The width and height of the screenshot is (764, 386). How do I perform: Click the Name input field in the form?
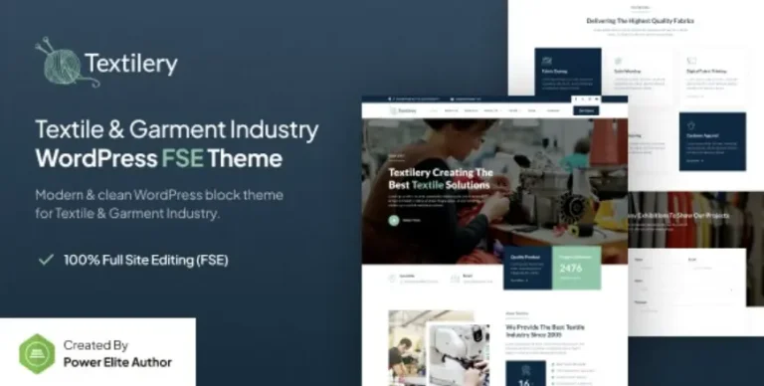(658, 268)
